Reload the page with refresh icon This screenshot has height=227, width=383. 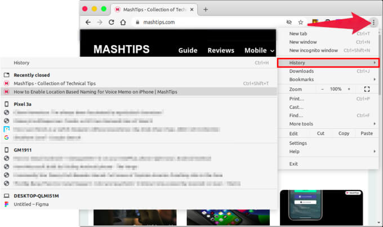(x=112, y=22)
